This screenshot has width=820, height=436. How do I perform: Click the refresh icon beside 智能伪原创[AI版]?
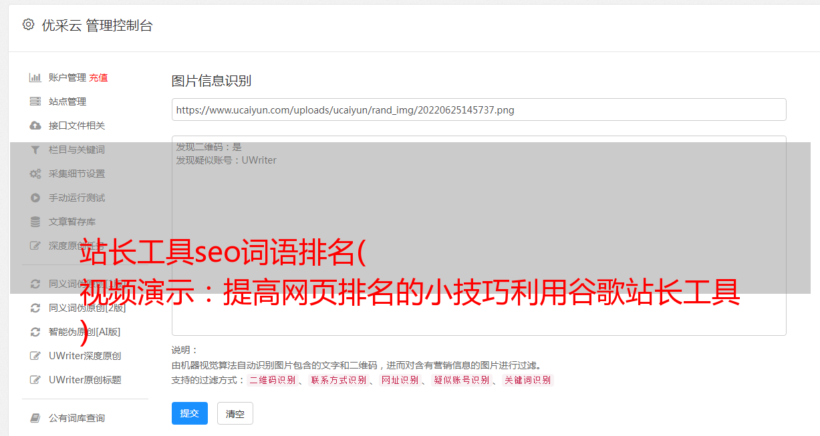35,332
